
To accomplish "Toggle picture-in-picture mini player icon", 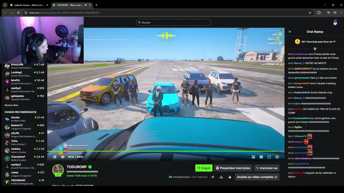I will click(253, 157).
